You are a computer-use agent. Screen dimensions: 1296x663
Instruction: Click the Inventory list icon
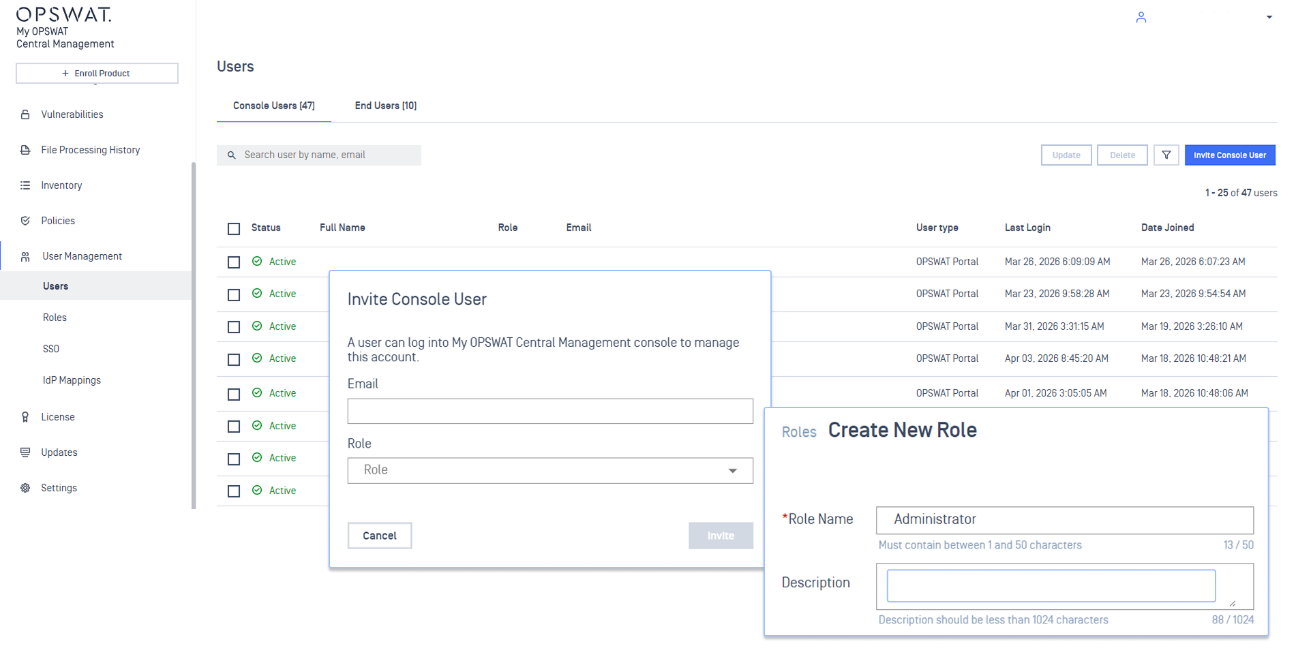click(25, 185)
